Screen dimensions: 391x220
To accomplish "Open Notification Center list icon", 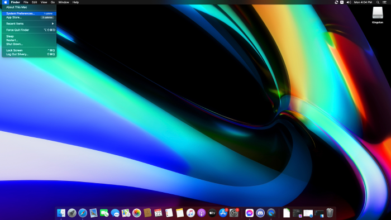I will pyautogui.click(x=385, y=2).
